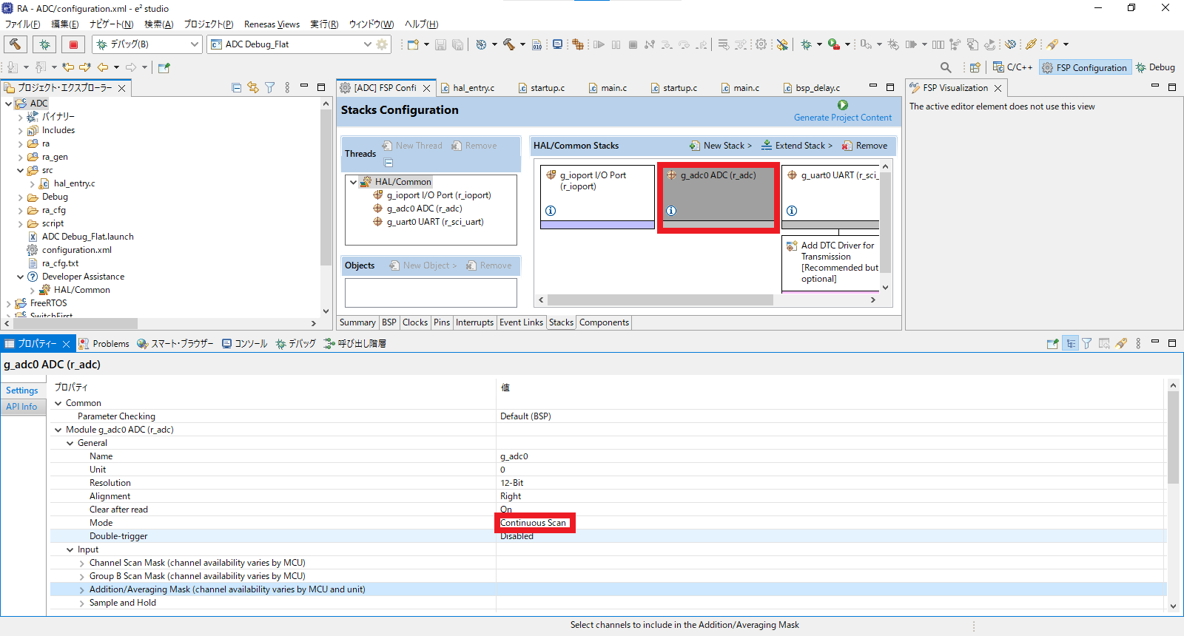Screen dimensions: 1184x636
Task: Switch to the C/C++ perspective
Action: [1012, 67]
